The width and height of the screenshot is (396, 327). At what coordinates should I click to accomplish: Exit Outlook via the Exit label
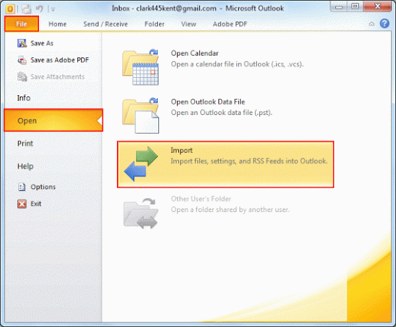tap(36, 204)
